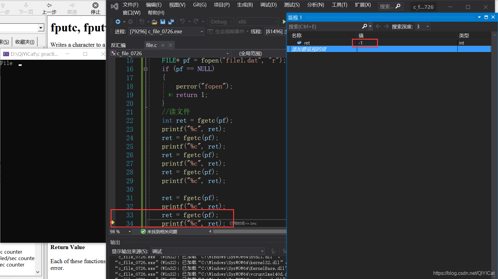Click the watch search magnifier icon
498x279 pixels.
point(364,26)
